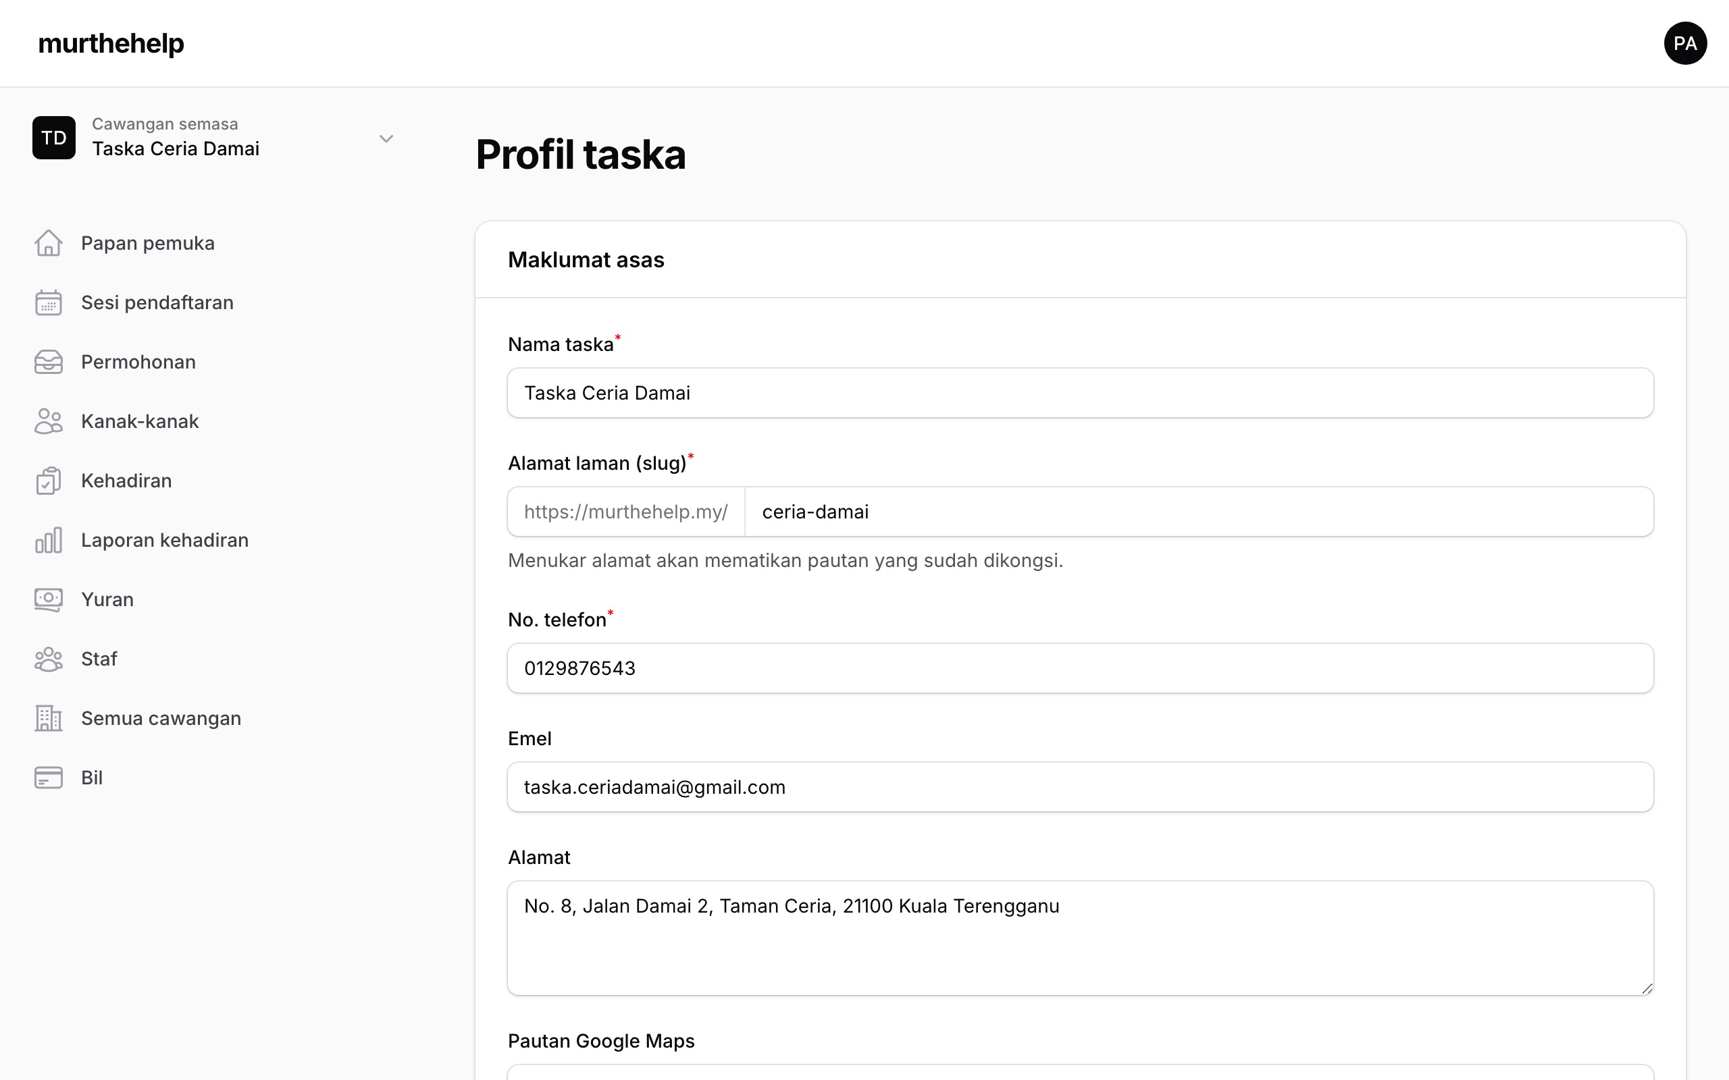1729x1080 pixels.
Task: Click the Kehadiran clipboard icon
Action: 49,480
